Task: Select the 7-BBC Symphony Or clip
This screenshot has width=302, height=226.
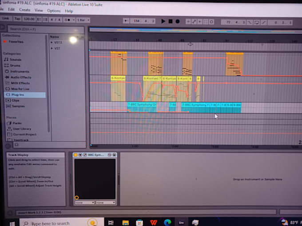Action: click(142, 105)
